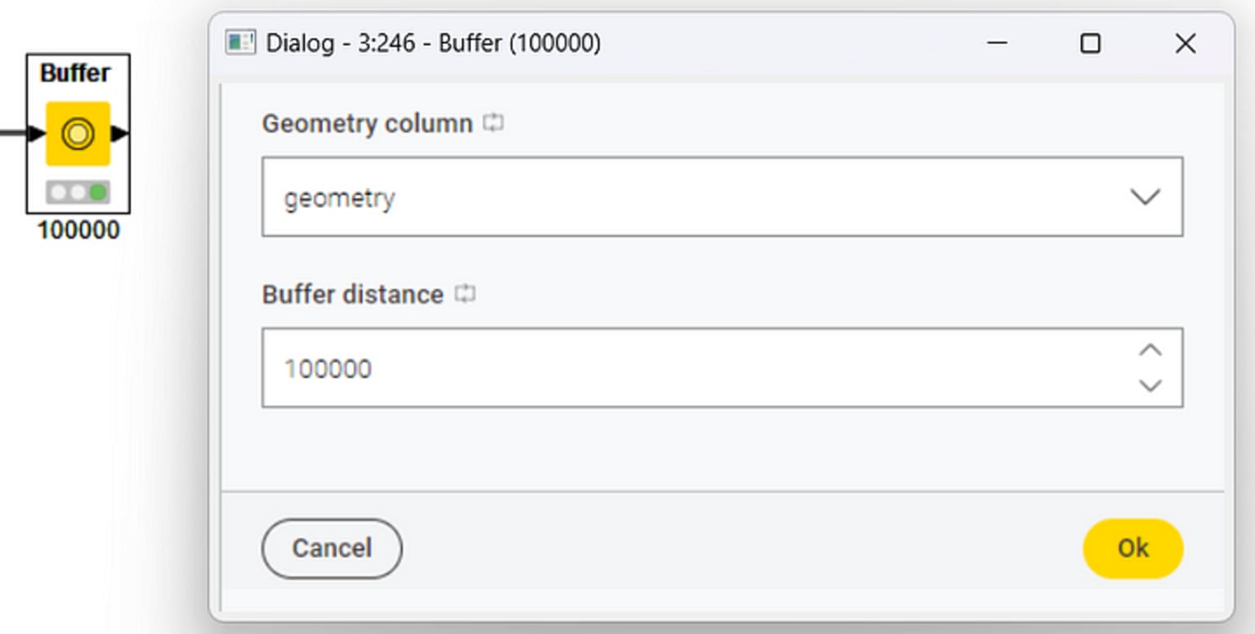The width and height of the screenshot is (1255, 634).
Task: Confirm settings with the Ok button
Action: click(1132, 548)
